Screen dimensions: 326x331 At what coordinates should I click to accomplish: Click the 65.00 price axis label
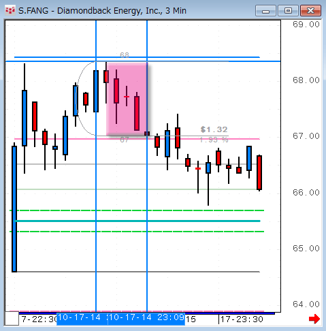pyautogui.click(x=306, y=248)
